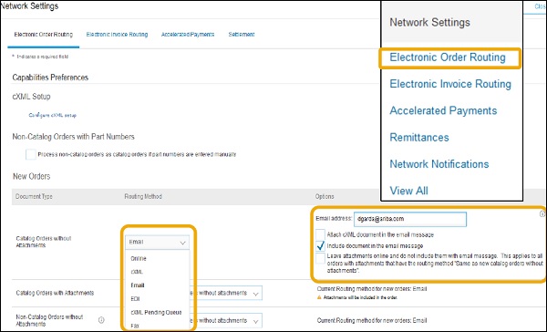
Task: Open Network Notifications menu entry
Action: pyautogui.click(x=439, y=164)
